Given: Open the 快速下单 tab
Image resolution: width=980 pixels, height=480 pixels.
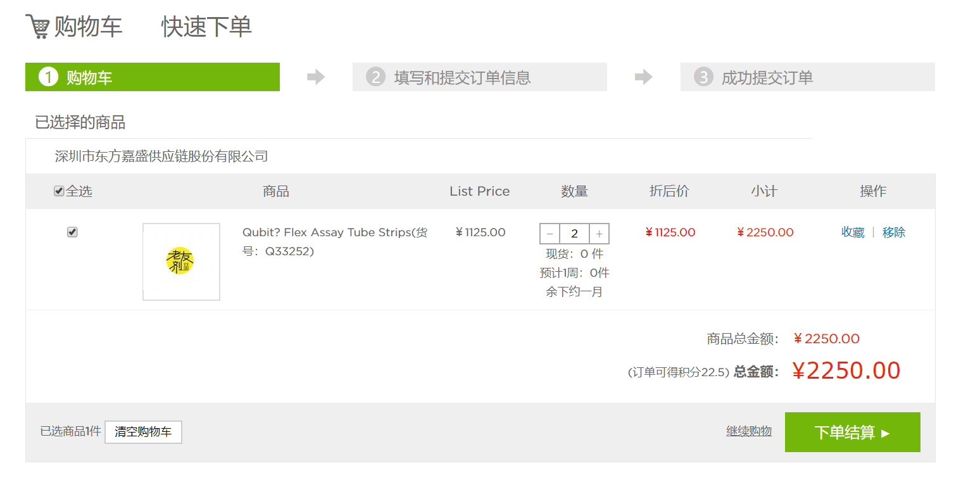Looking at the screenshot, I should point(206,27).
